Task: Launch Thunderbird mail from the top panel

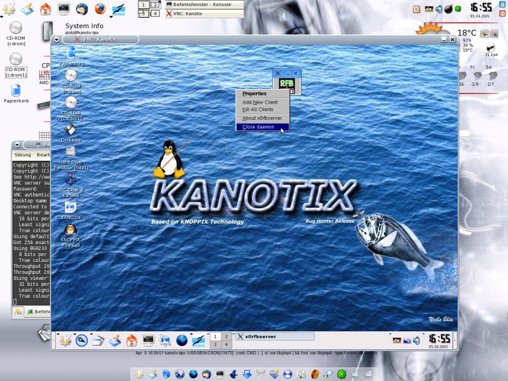Action: (82, 8)
